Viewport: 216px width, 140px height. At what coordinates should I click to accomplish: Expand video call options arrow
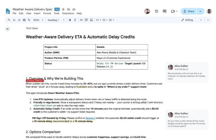point(177,11)
